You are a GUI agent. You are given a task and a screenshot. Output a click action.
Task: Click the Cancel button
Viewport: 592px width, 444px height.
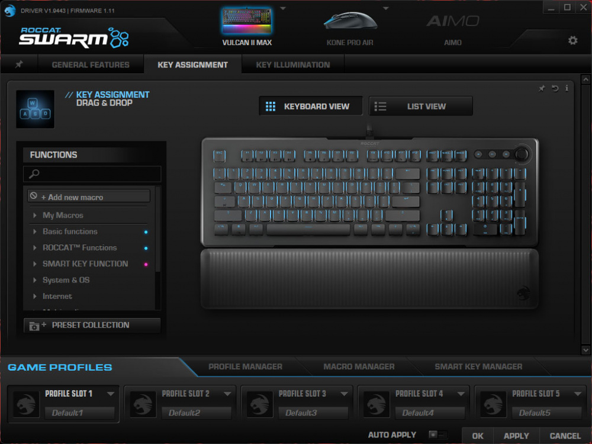[x=565, y=436]
